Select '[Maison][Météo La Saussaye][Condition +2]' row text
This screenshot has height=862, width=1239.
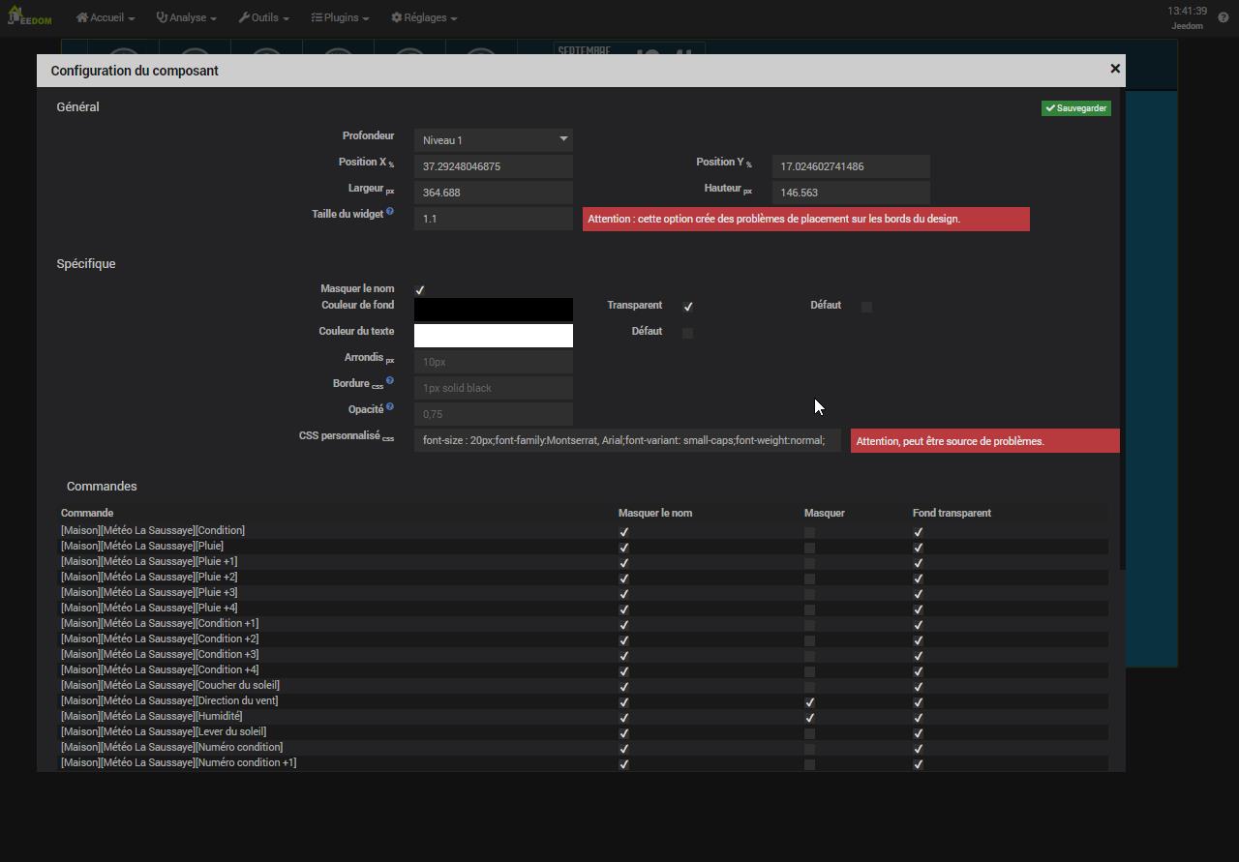(x=160, y=639)
